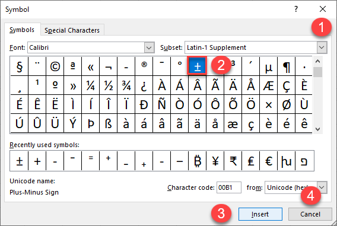The image size is (337, 226).
Task: Select the Pound £ recently used symbol
Action: 251,161
